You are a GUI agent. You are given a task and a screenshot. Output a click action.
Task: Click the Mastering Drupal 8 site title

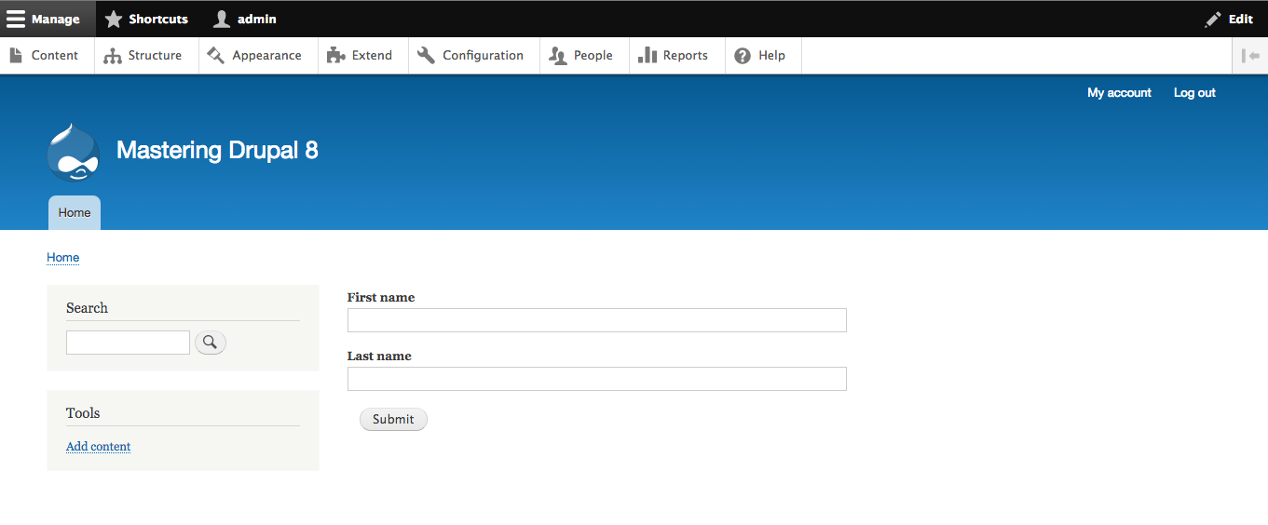pos(217,150)
